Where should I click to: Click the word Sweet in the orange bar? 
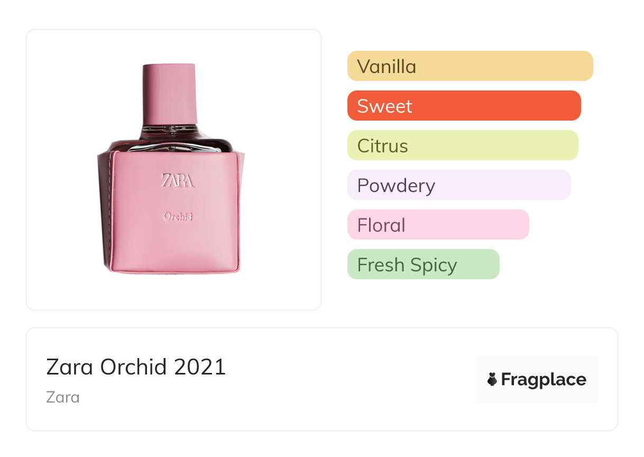(x=384, y=106)
